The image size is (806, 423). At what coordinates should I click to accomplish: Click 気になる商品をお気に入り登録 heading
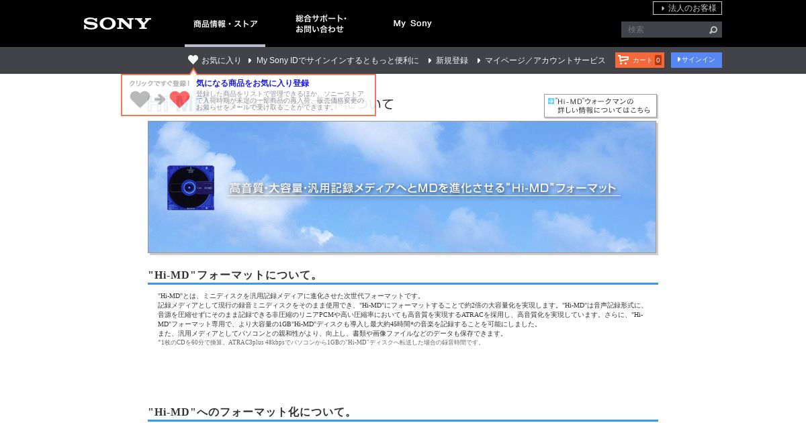[253, 83]
